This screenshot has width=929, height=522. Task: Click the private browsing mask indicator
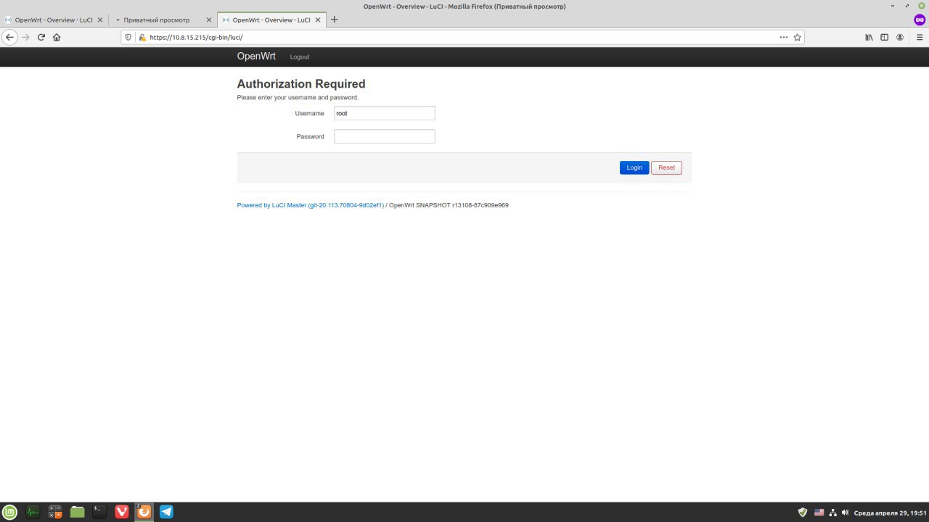point(920,20)
